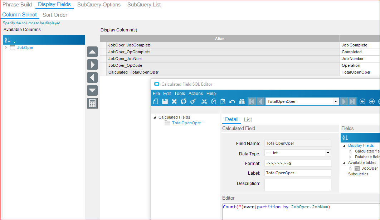Screen dimensions: 380x220
Task: Save the calculated field with the floppy disk icon
Action: pyautogui.click(x=165, y=101)
